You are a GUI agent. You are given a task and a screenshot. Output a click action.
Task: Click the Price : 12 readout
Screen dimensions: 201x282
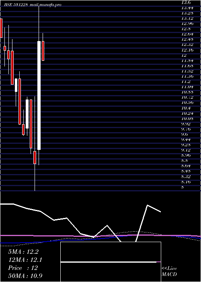click(x=23, y=268)
